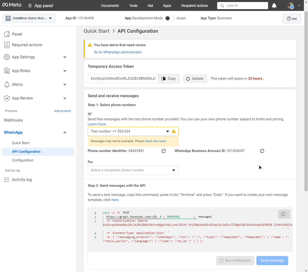
Task: Expand Alerts section
Action: [x=65, y=84]
